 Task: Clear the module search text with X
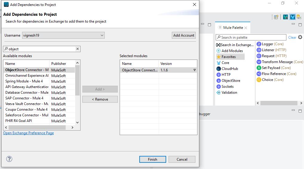[78, 49]
